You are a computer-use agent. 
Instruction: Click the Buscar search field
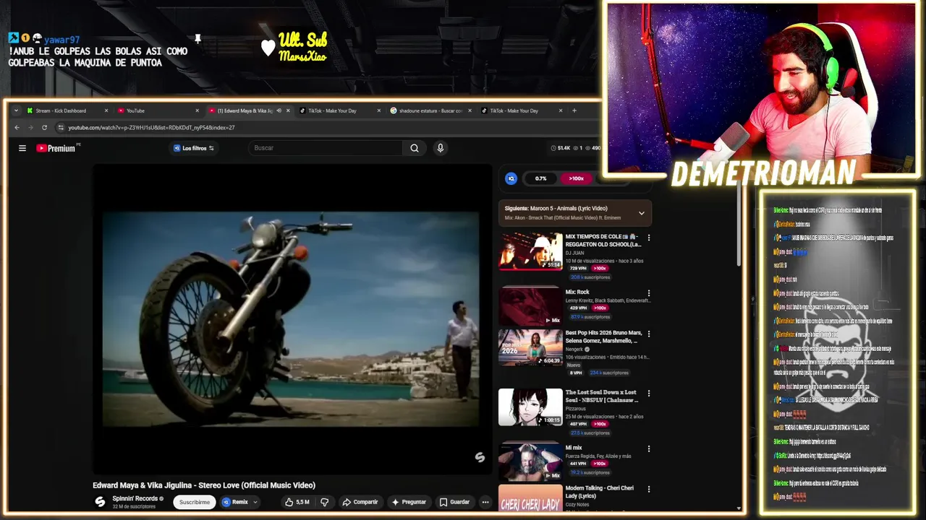[x=326, y=148]
